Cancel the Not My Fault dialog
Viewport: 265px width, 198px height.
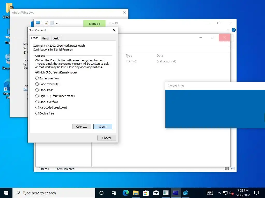106,138
